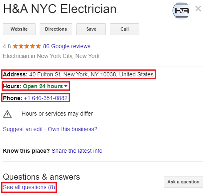Open 86 Google reviews link
This screenshot has height=194, width=208.
point(67,46)
